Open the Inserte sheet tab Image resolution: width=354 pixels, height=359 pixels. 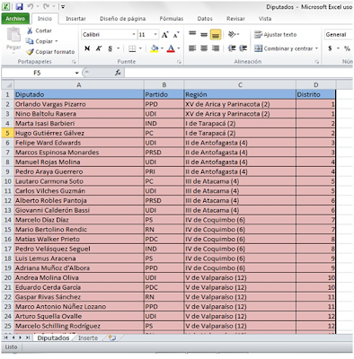(88, 337)
